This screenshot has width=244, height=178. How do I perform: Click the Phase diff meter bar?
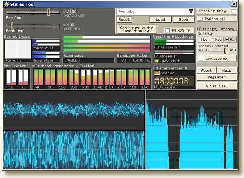[x=46, y=43]
